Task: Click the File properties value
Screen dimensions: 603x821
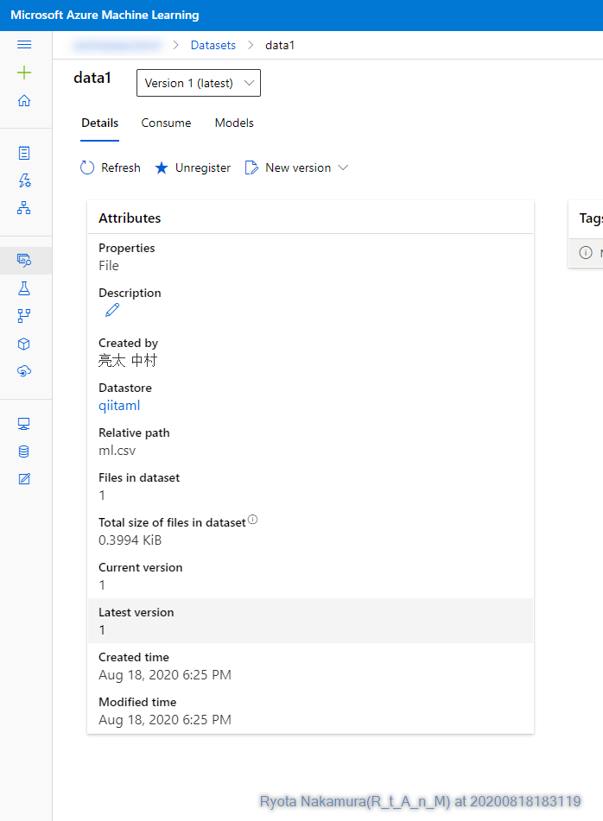Action: [109, 266]
